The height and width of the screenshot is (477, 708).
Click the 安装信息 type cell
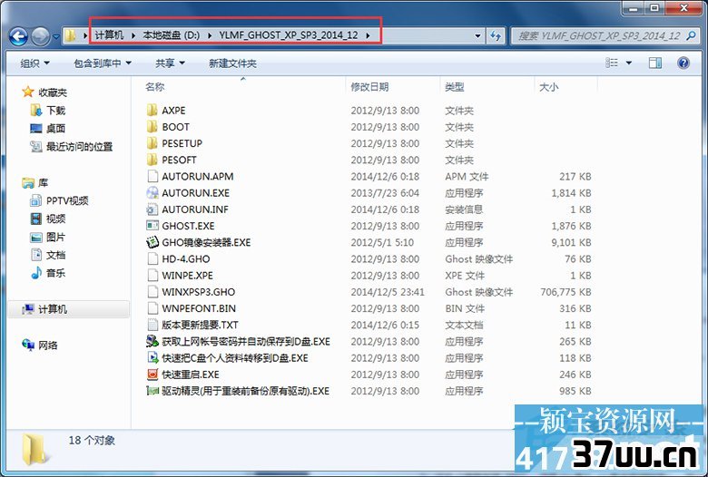464,209
